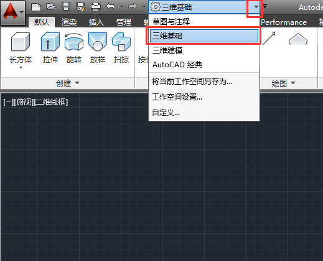Select the Loft (放样) tool

point(98,48)
